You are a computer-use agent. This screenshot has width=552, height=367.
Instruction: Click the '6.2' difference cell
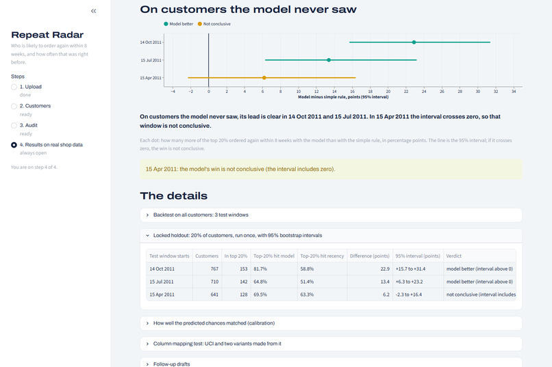[x=370, y=295]
